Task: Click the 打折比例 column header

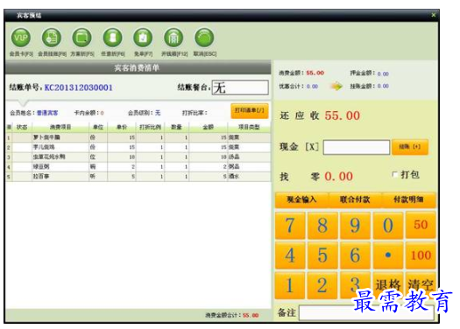Action: [x=150, y=127]
